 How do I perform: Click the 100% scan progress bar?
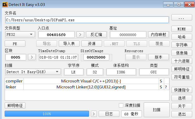[x=47, y=114]
